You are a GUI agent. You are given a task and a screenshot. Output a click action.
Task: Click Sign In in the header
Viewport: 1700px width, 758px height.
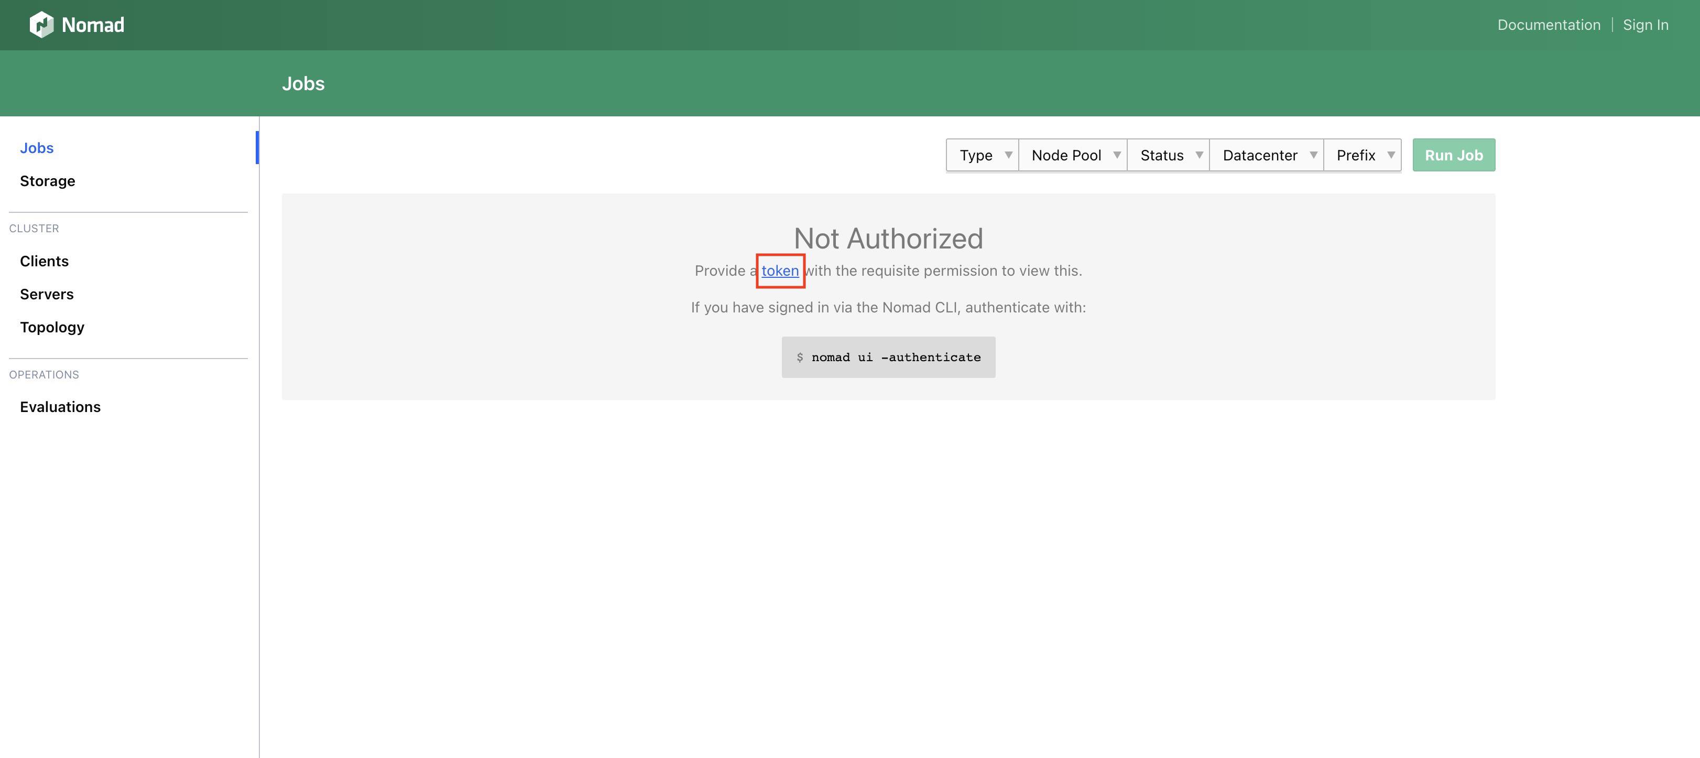click(x=1645, y=25)
